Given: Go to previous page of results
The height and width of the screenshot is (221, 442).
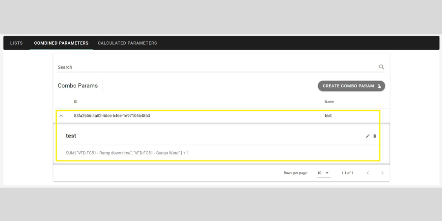Looking at the screenshot, I should coord(367,173).
